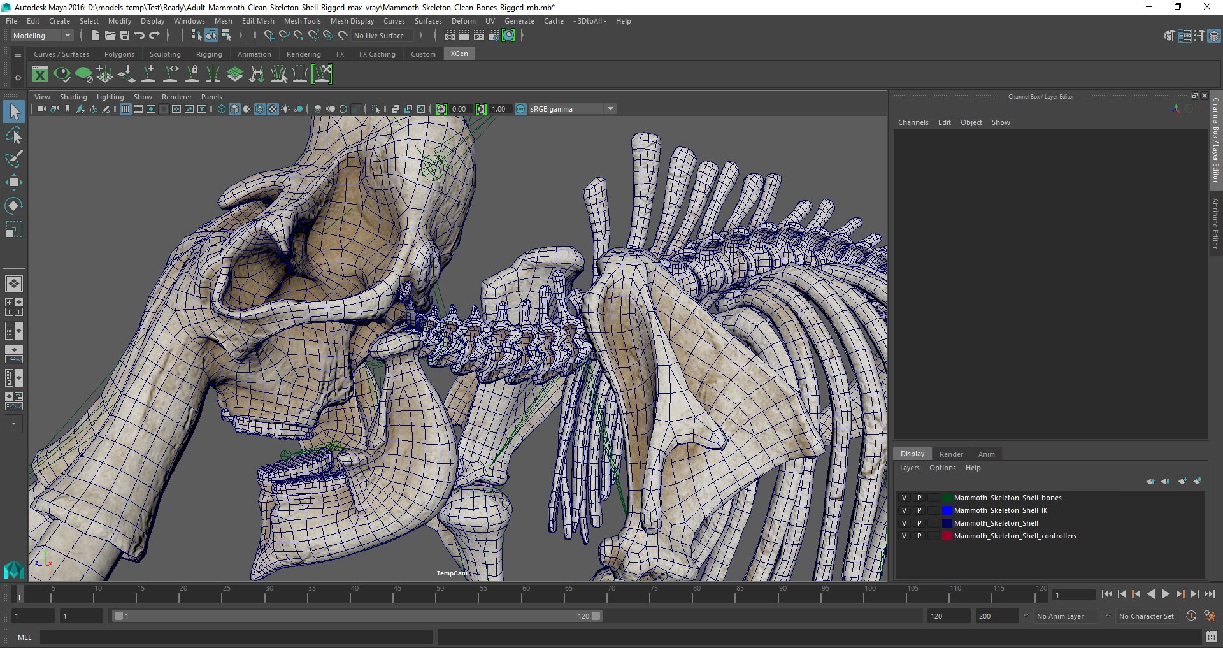Activate the Move tool

(14, 182)
